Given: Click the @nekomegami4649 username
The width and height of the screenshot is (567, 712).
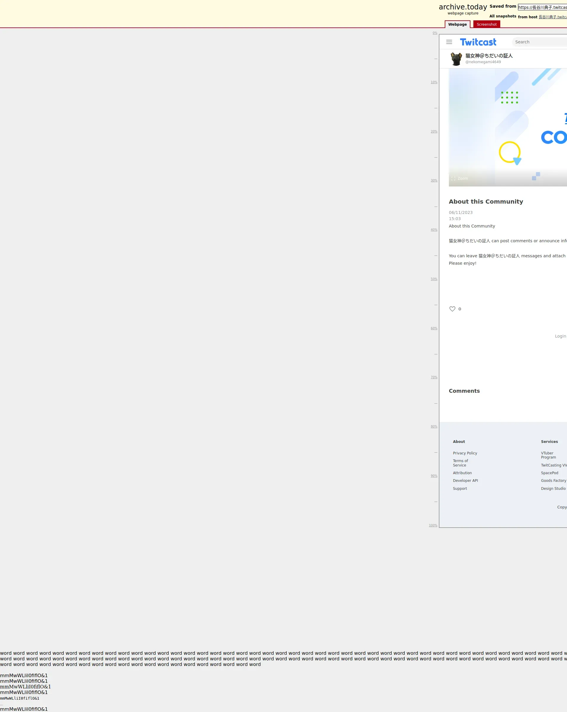Looking at the screenshot, I should 483,62.
